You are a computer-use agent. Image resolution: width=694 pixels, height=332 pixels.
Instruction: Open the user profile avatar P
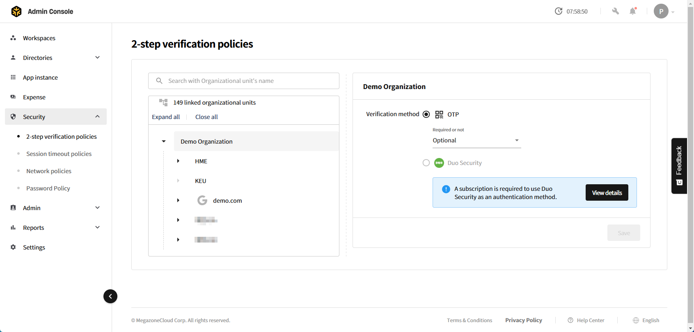[x=661, y=11]
